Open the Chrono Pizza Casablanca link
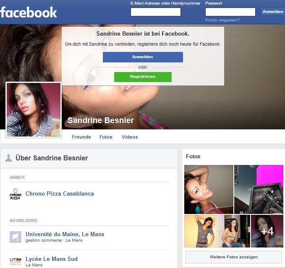Viewport: 285px width, 268px height. (x=60, y=193)
